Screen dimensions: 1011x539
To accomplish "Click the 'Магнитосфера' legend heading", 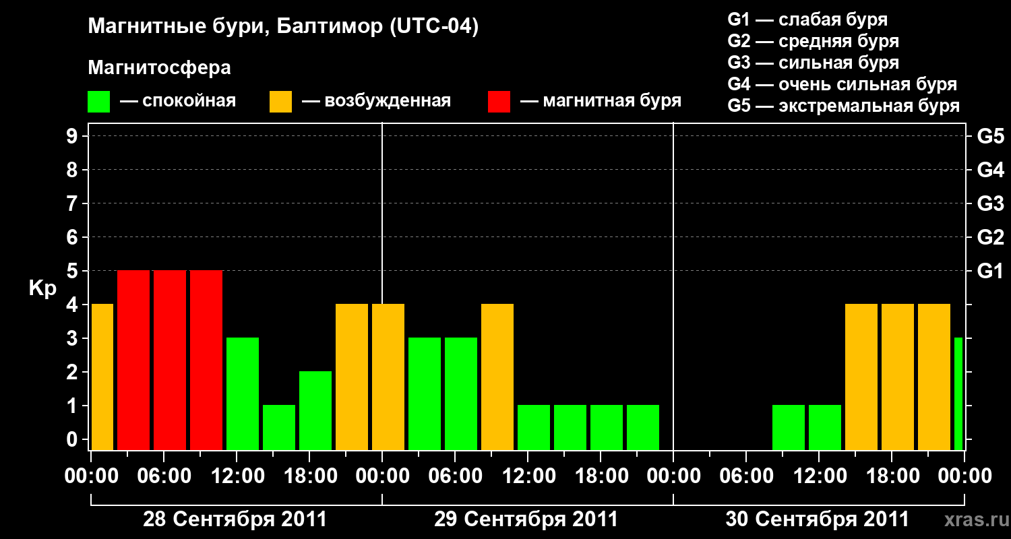I will [x=159, y=68].
